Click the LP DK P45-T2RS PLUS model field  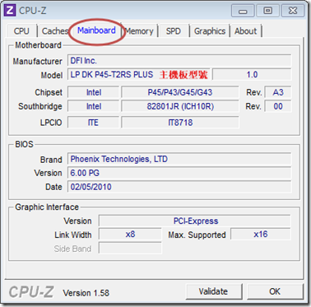[x=139, y=75]
